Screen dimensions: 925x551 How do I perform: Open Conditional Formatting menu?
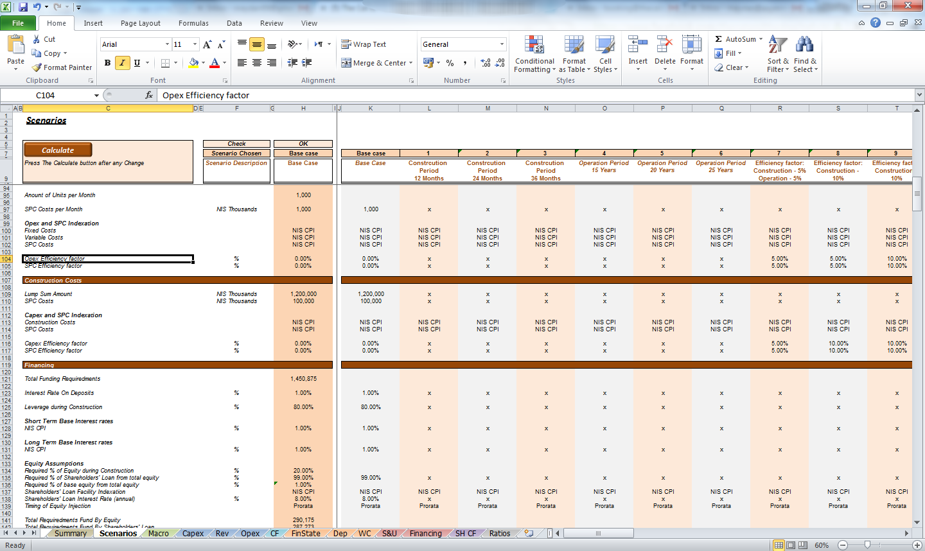pos(534,55)
